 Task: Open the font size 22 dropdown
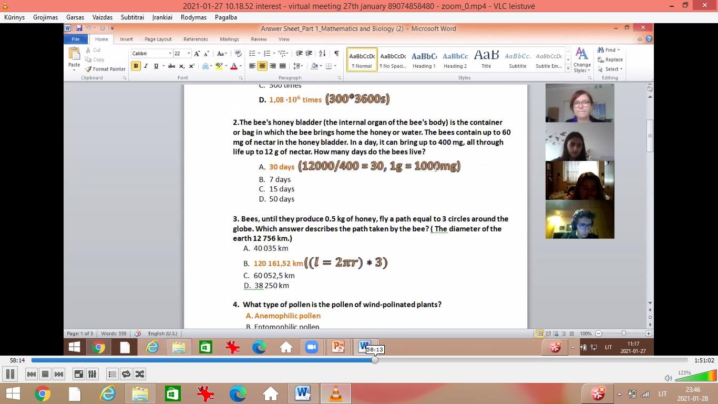(189, 54)
